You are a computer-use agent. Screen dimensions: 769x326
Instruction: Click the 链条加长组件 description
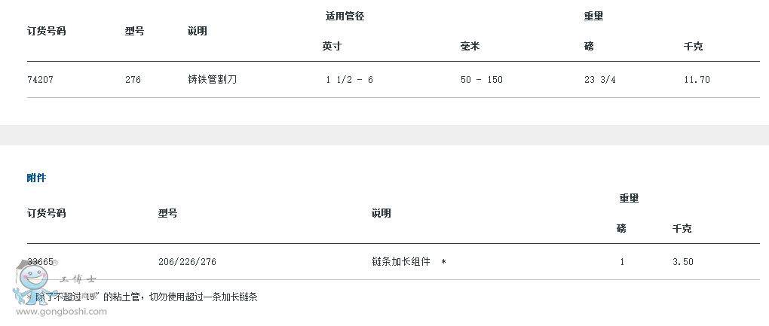pyautogui.click(x=401, y=261)
